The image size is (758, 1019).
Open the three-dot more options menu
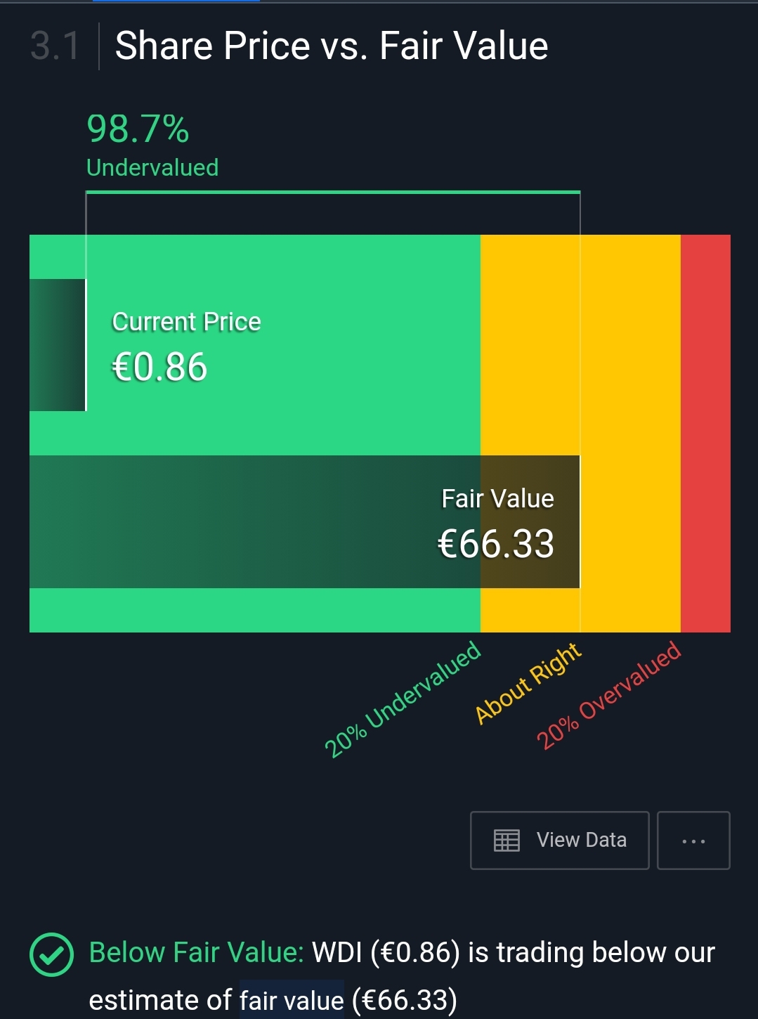point(693,840)
